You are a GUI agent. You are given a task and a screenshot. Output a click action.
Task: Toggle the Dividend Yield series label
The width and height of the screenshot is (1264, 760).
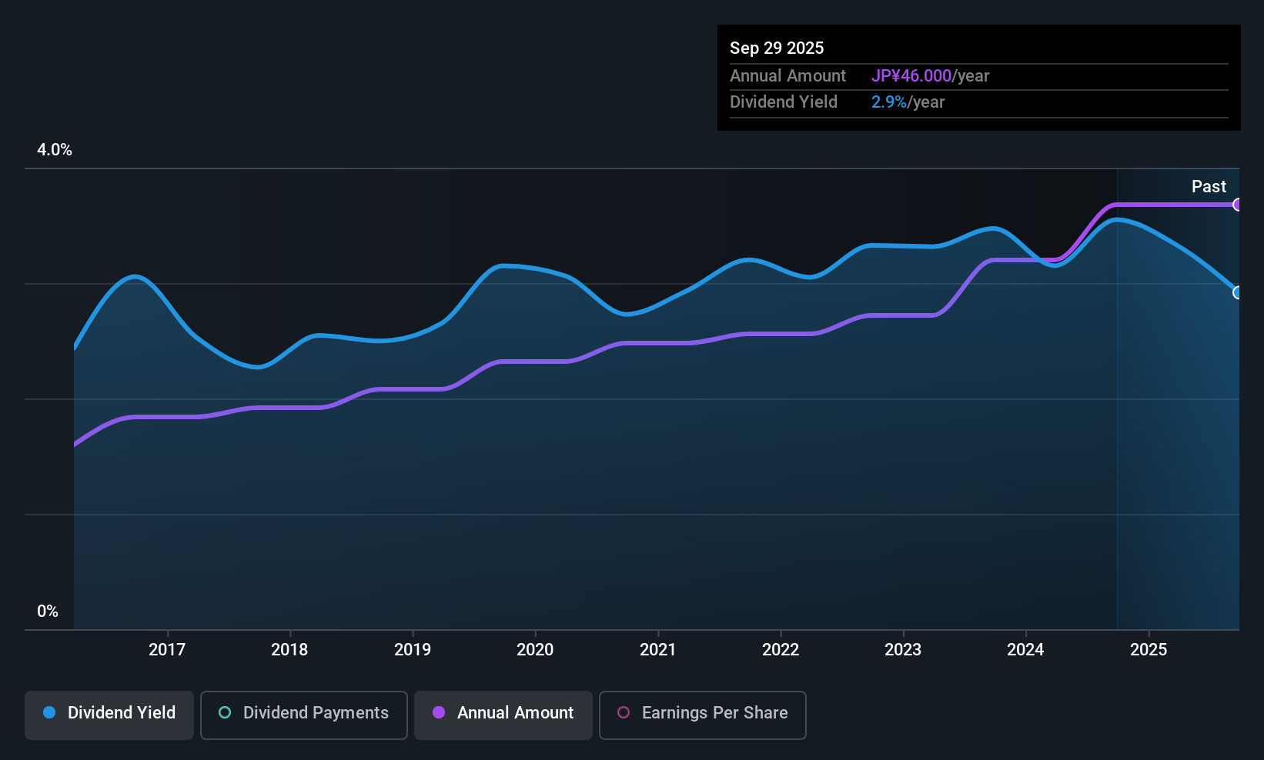click(x=122, y=713)
